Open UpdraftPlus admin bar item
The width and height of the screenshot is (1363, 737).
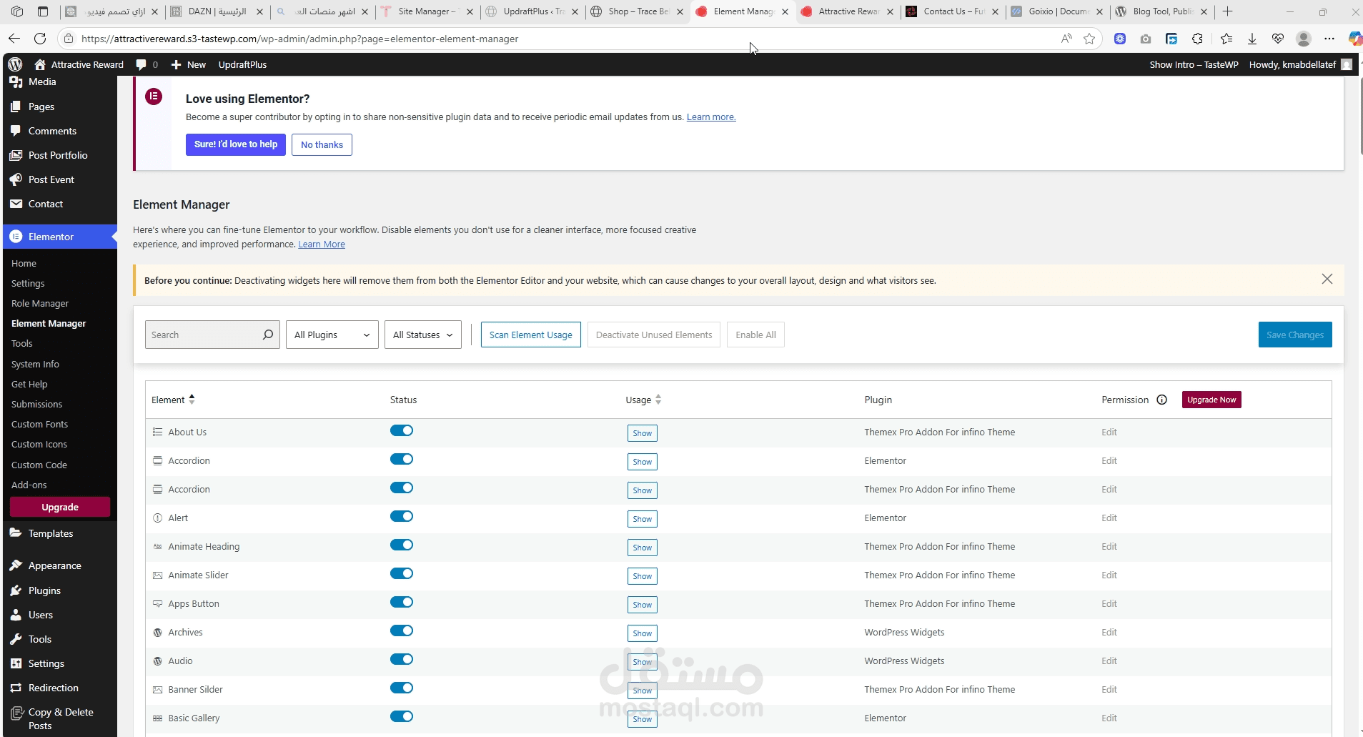[242, 64]
